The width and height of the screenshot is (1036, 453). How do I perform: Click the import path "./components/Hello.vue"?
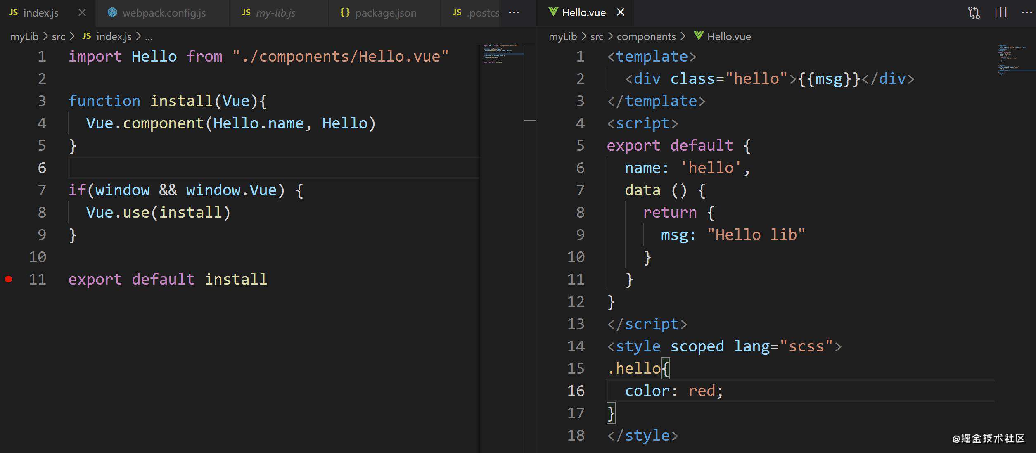[340, 56]
